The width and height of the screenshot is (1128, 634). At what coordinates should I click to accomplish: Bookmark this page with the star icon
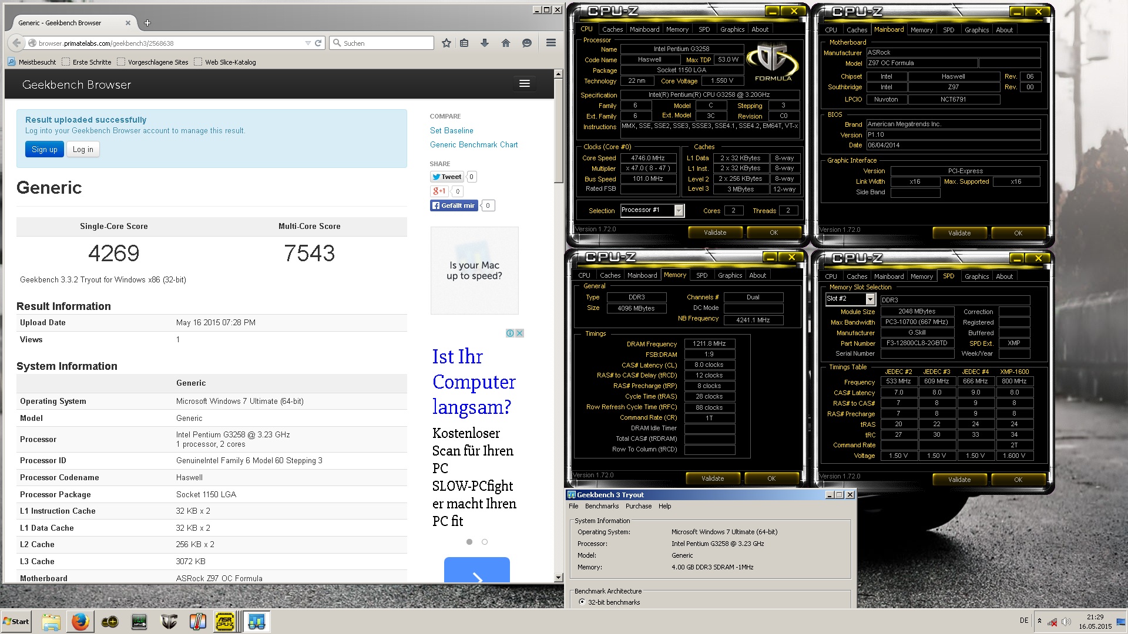pos(446,43)
